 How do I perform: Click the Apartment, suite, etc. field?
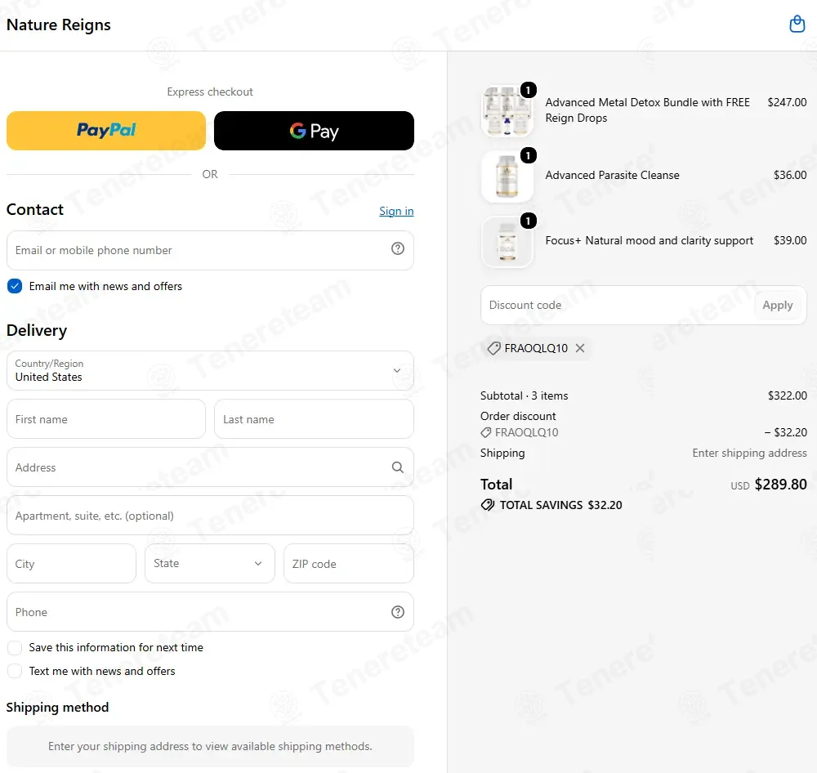click(211, 516)
